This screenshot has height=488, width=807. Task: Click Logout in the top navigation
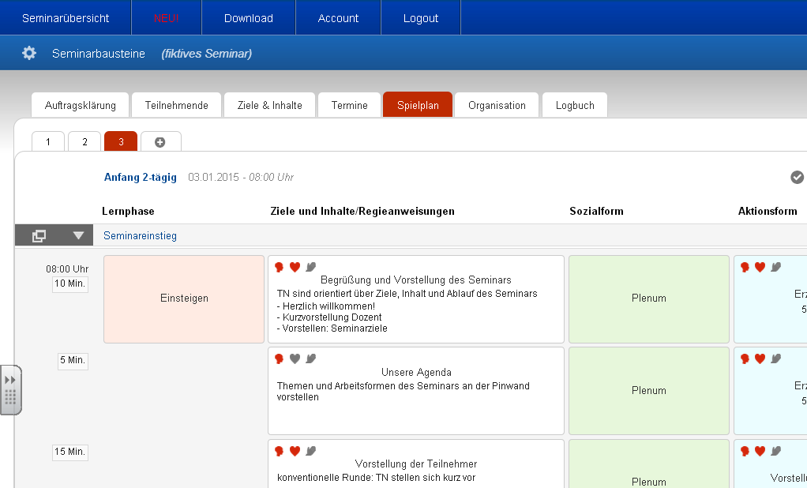[421, 18]
